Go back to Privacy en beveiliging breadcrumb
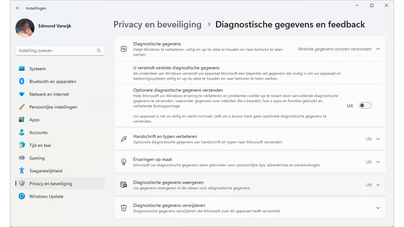Image resolution: width=404 pixels, height=227 pixels. (x=157, y=25)
